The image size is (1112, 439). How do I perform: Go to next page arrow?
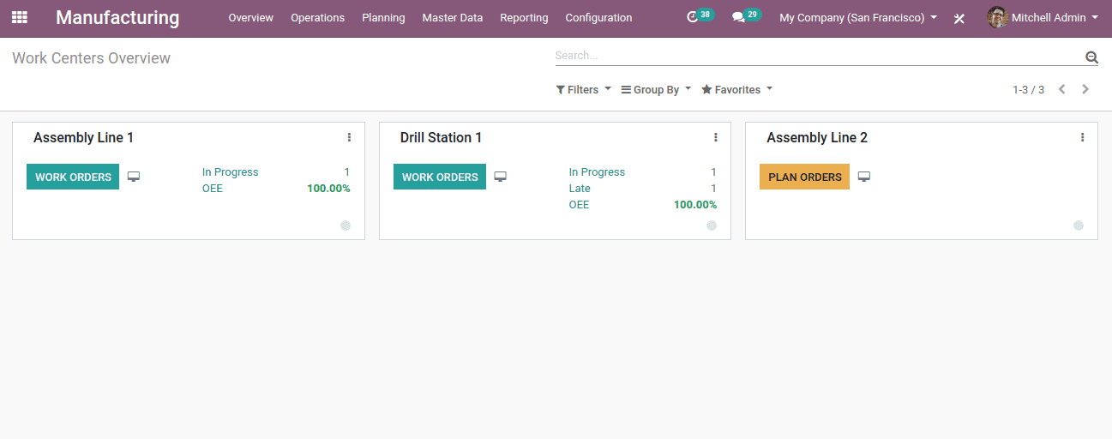(1085, 89)
